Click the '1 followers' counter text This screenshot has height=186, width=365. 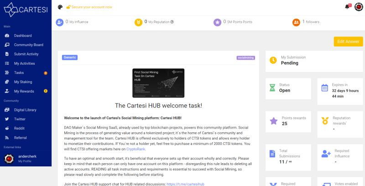[311, 22]
